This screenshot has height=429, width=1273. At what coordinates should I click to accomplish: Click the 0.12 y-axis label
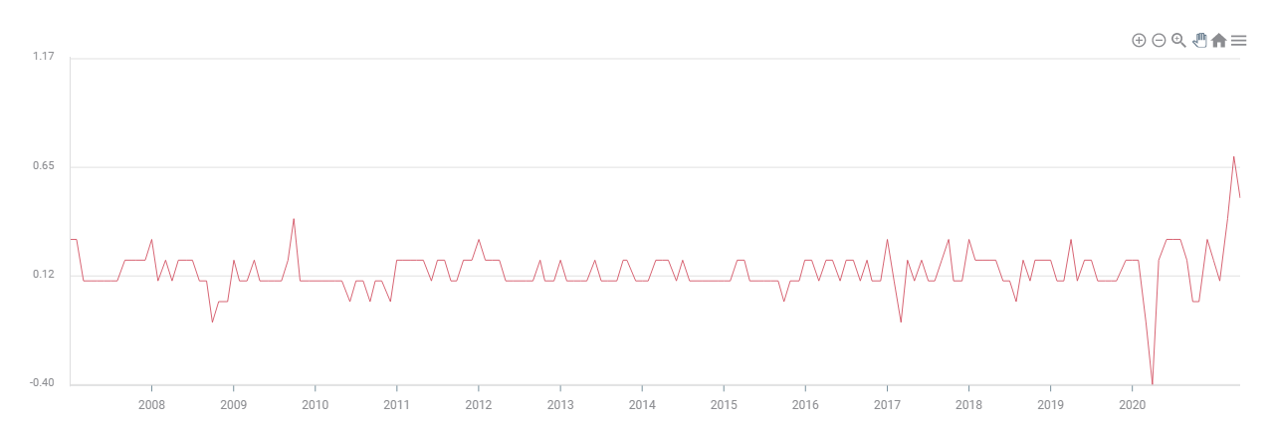pos(44,275)
